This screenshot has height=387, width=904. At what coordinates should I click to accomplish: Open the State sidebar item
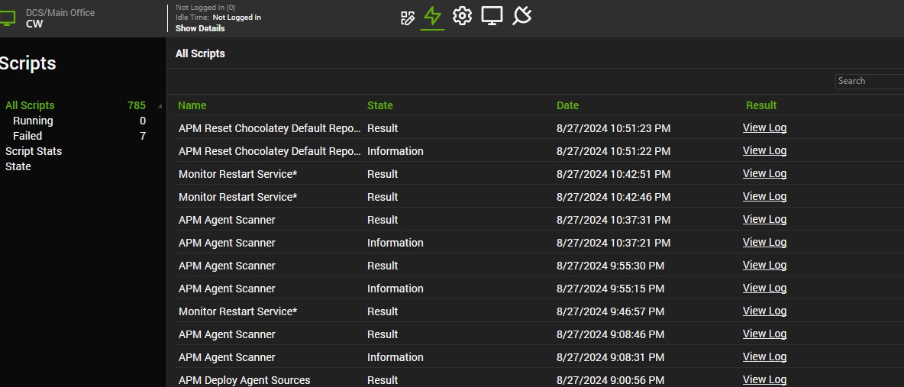tap(18, 166)
